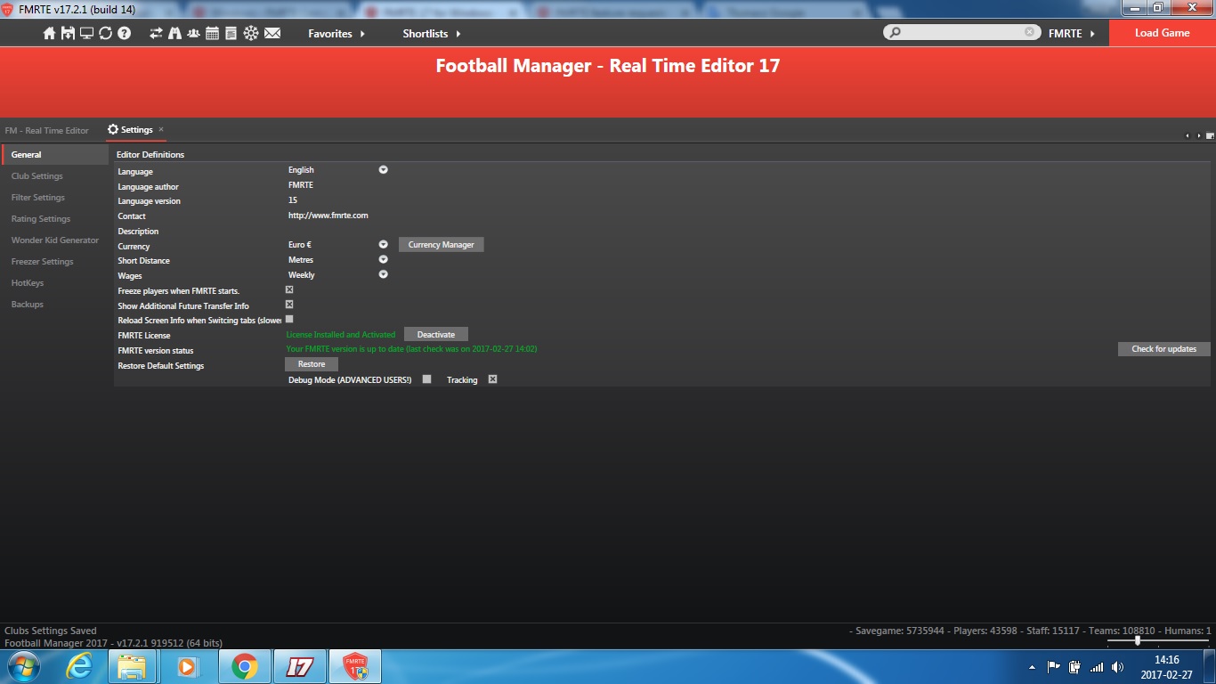This screenshot has height=684, width=1216.
Task: Open the Currency dropdown arrow
Action: click(384, 244)
